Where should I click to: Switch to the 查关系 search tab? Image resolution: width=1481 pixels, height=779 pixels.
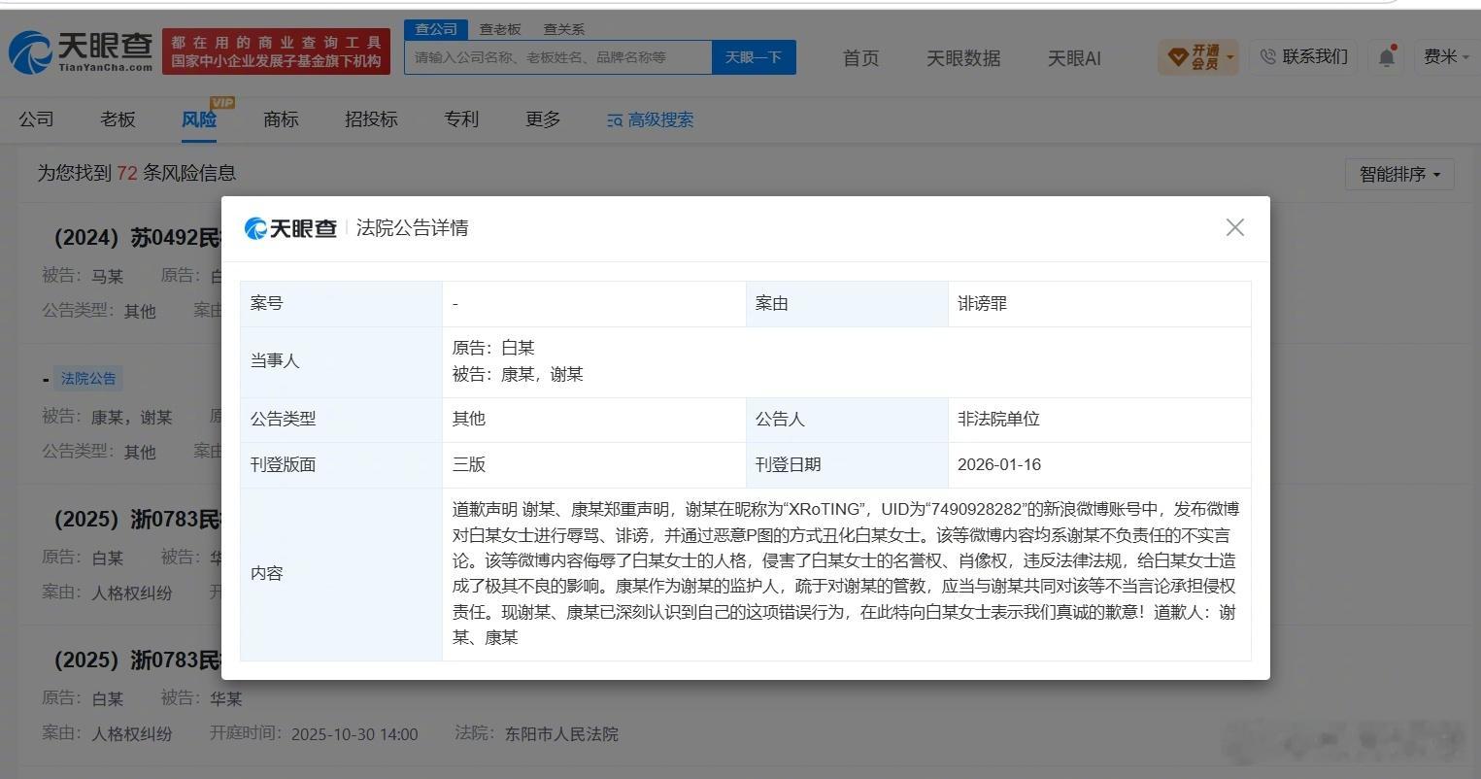click(x=563, y=29)
